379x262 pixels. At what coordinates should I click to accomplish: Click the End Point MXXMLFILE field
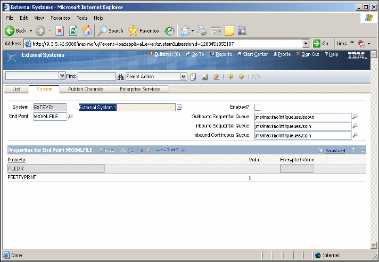(50, 116)
